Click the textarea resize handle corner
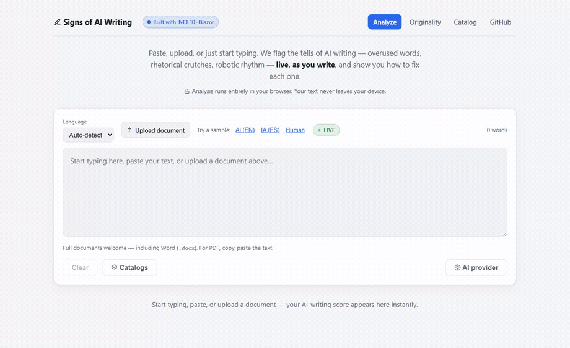This screenshot has height=348, width=570. click(x=504, y=234)
